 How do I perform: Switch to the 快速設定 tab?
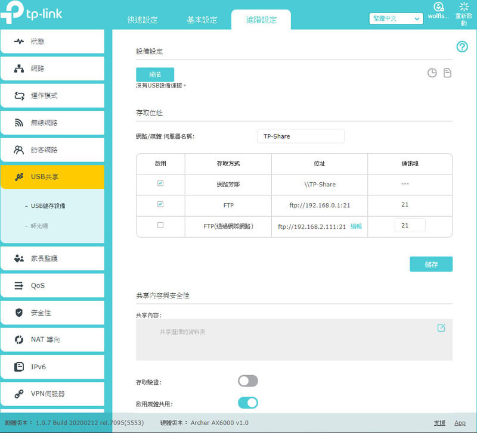click(x=143, y=20)
